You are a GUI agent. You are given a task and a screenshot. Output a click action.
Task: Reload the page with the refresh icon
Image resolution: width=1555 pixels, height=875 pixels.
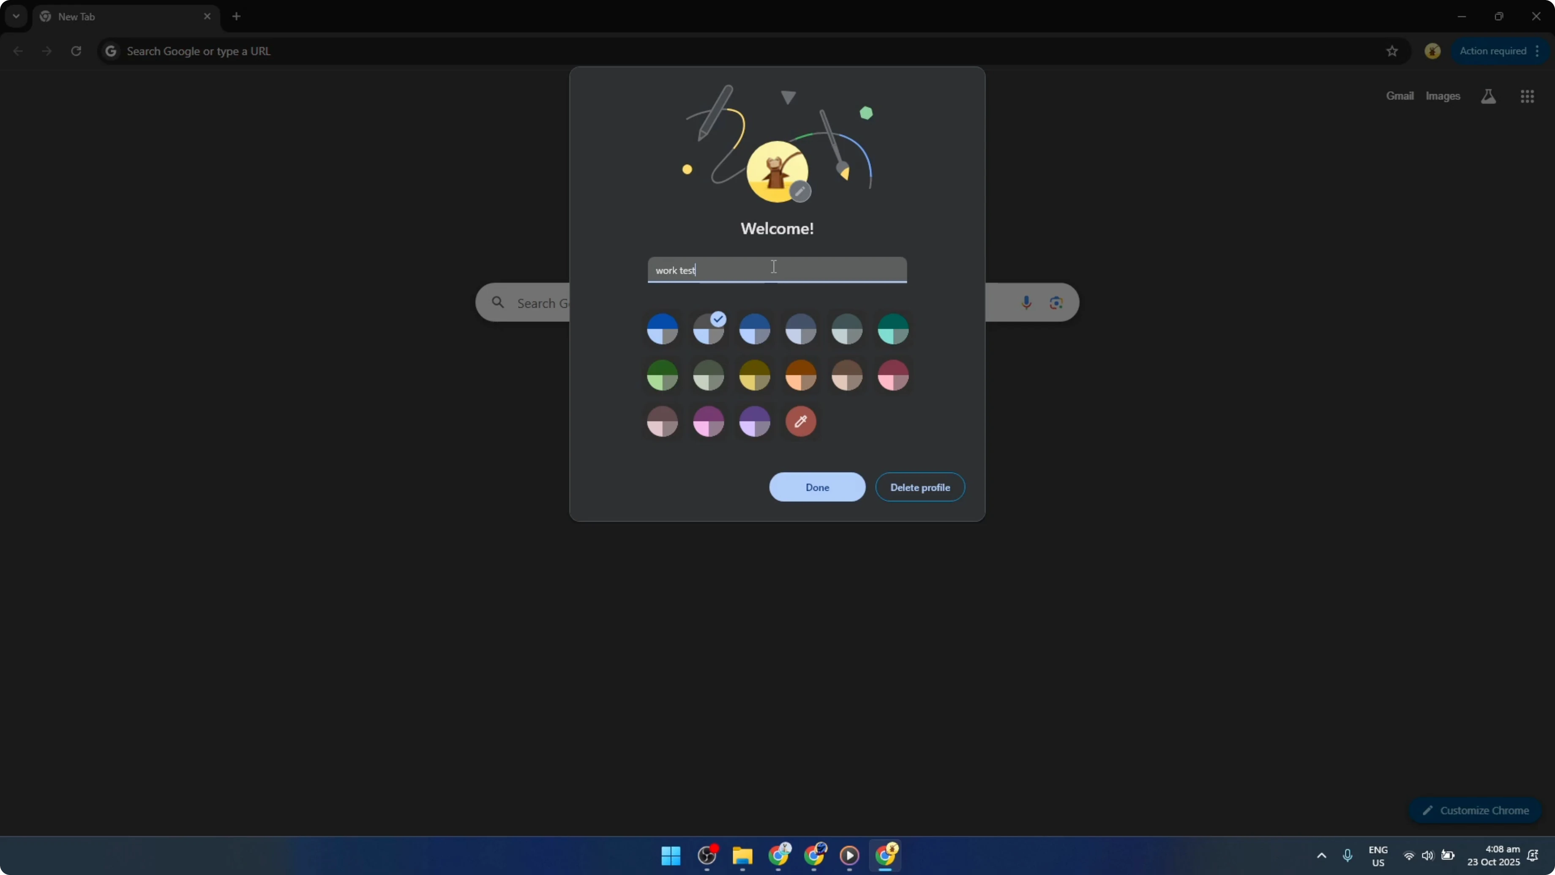[x=76, y=51]
